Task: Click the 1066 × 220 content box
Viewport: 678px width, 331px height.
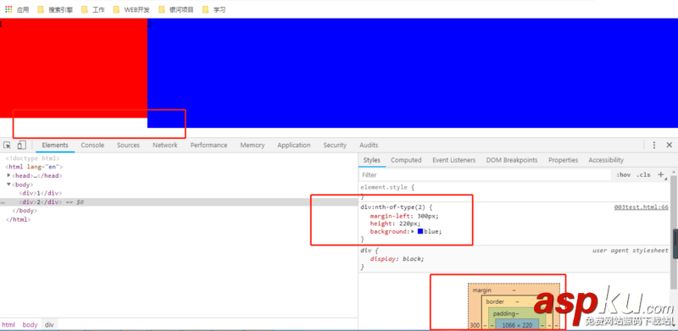Action: [x=517, y=325]
